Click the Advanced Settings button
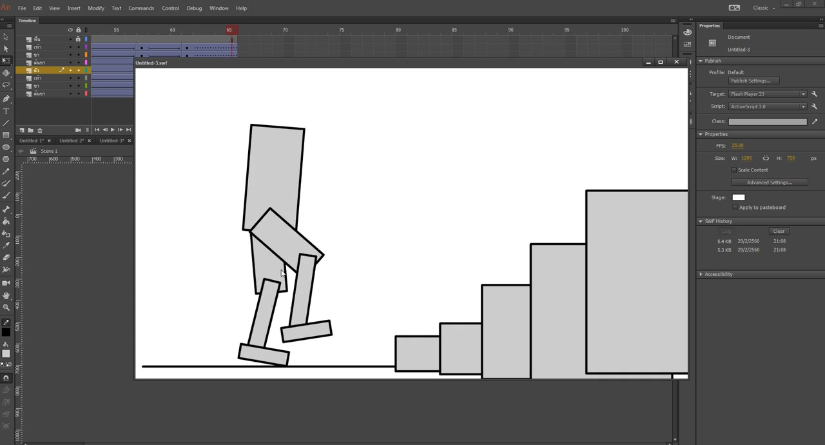This screenshot has height=445, width=825. pos(769,183)
